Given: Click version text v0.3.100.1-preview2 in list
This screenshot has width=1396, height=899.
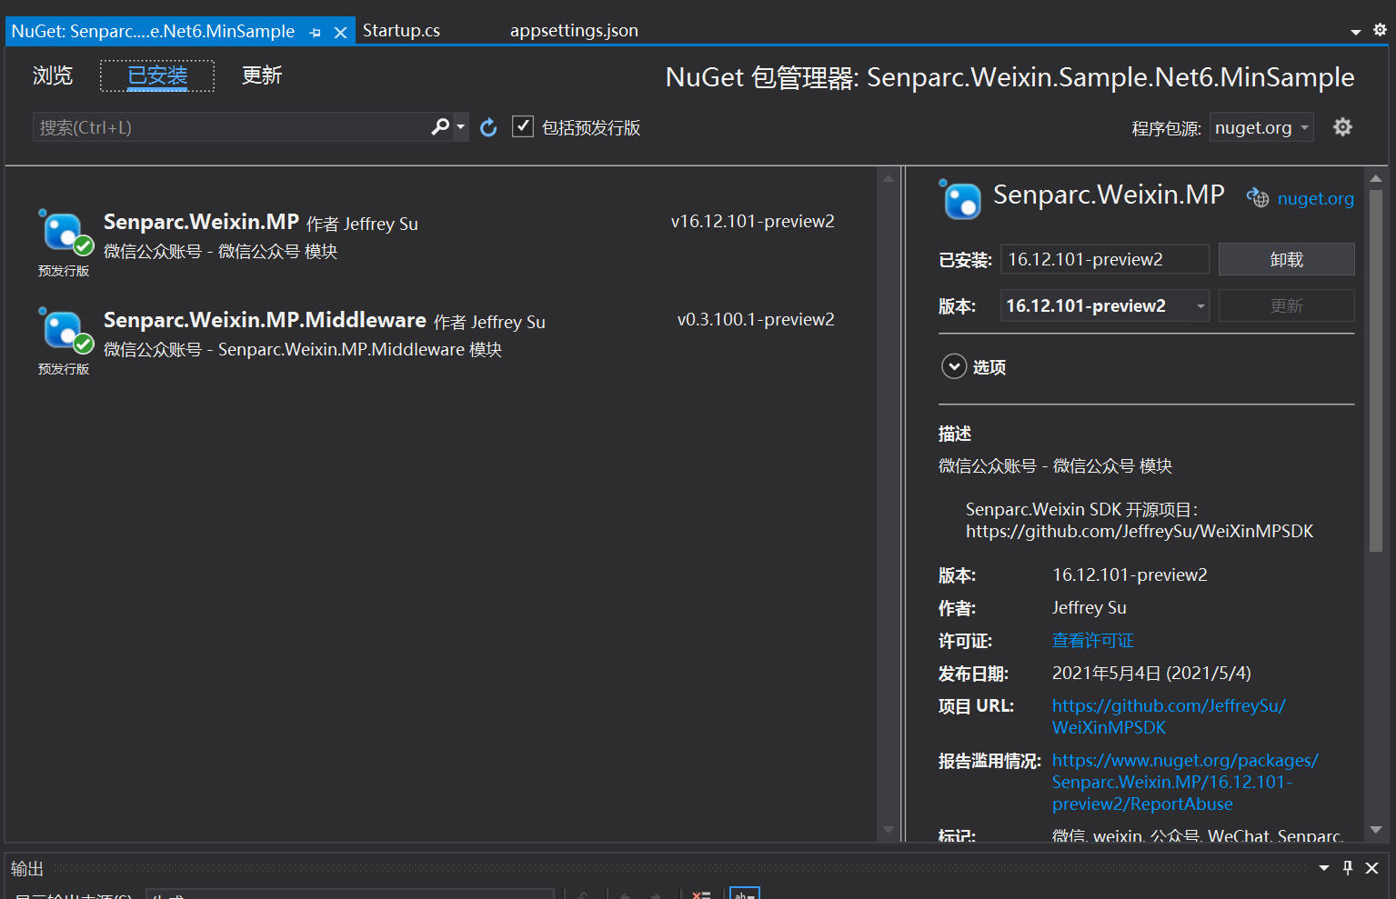Looking at the screenshot, I should [x=756, y=320].
